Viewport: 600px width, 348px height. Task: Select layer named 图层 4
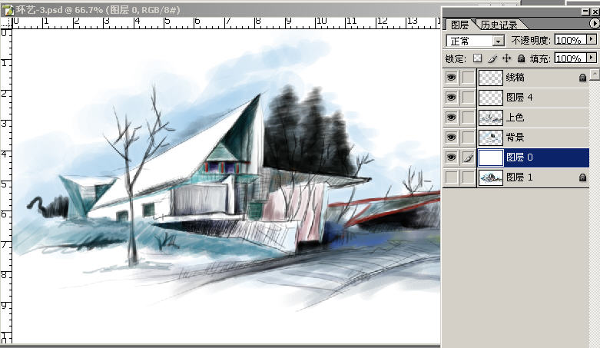click(x=519, y=98)
